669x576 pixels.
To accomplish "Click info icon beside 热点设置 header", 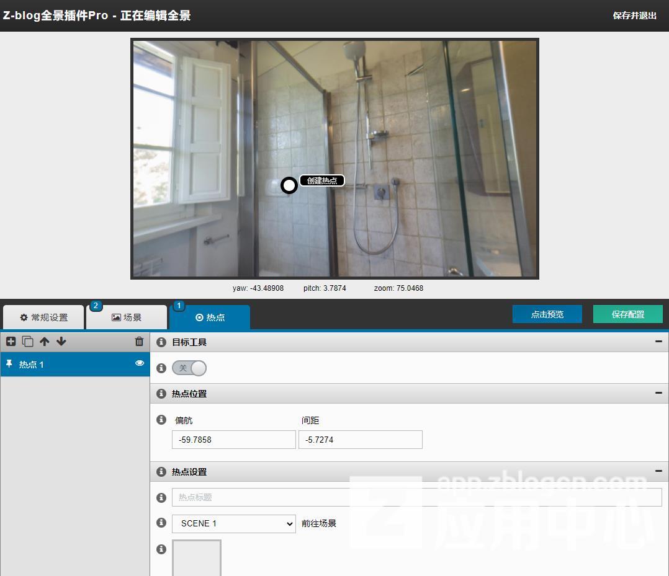I will (x=161, y=472).
